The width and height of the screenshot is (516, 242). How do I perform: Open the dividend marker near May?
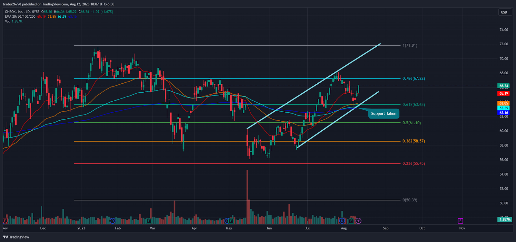(227, 221)
